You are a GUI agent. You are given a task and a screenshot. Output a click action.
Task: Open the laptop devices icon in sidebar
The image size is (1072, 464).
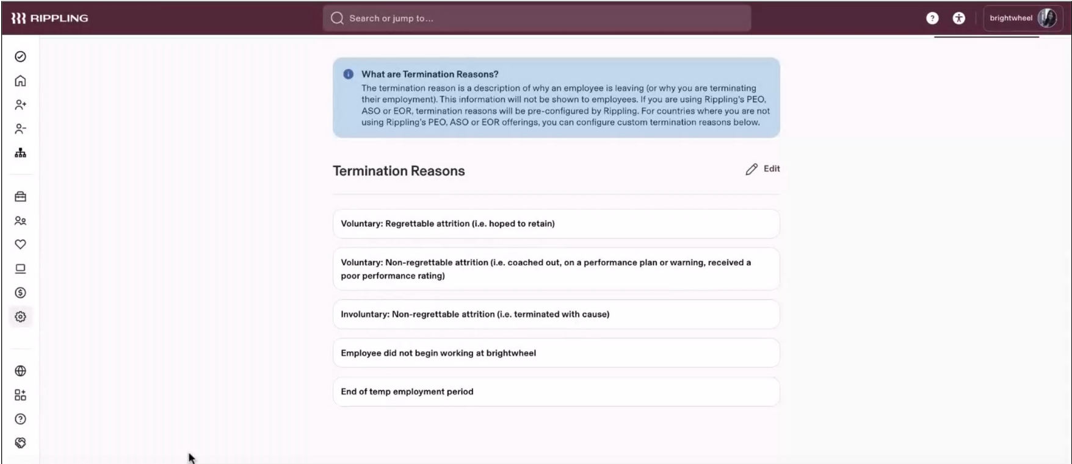click(x=20, y=268)
